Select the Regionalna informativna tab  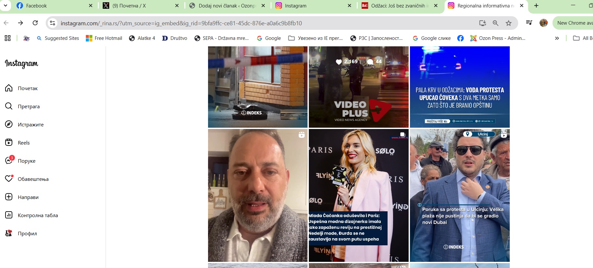[x=486, y=6]
